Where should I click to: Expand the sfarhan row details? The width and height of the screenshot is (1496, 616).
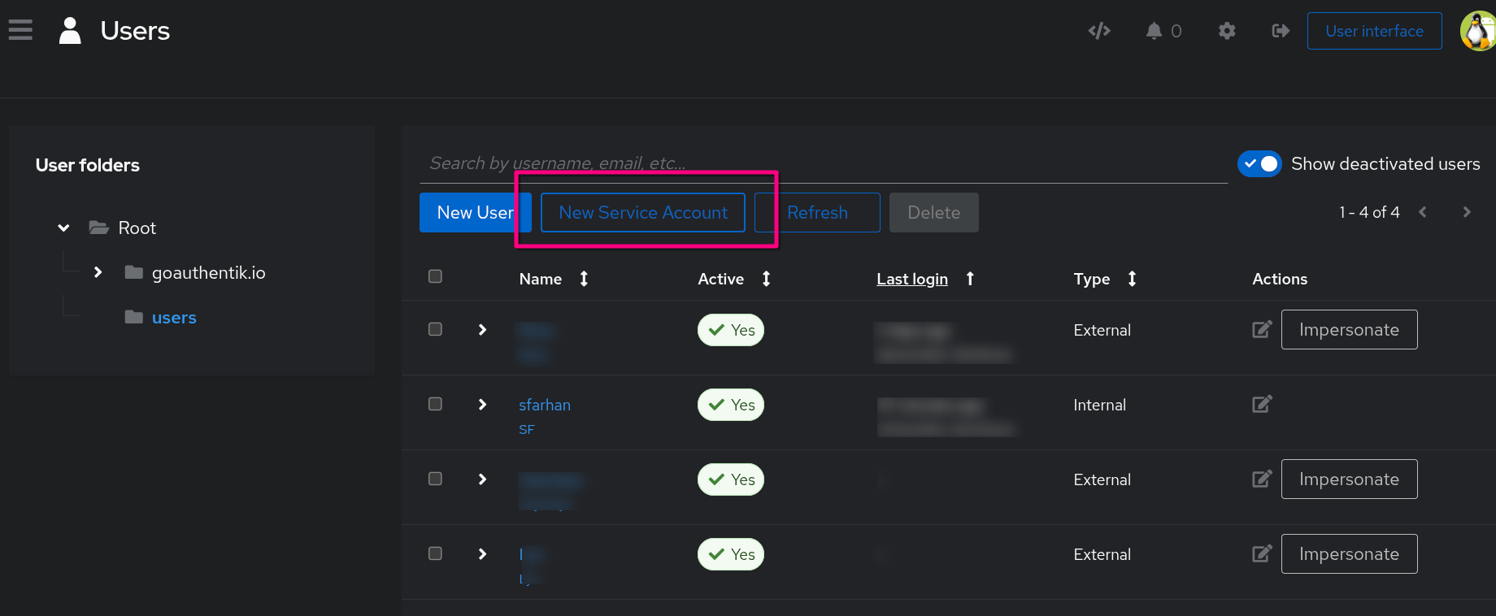tap(482, 404)
